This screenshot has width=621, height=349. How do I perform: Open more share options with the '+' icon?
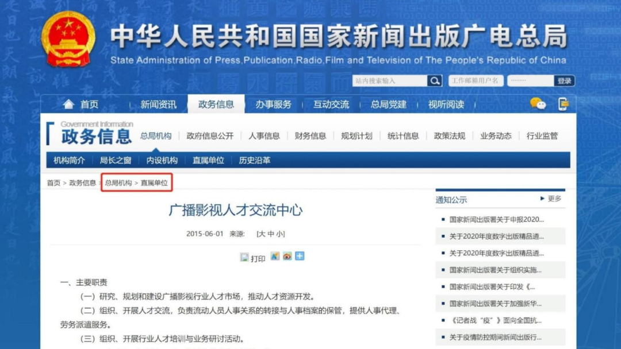[x=300, y=257]
